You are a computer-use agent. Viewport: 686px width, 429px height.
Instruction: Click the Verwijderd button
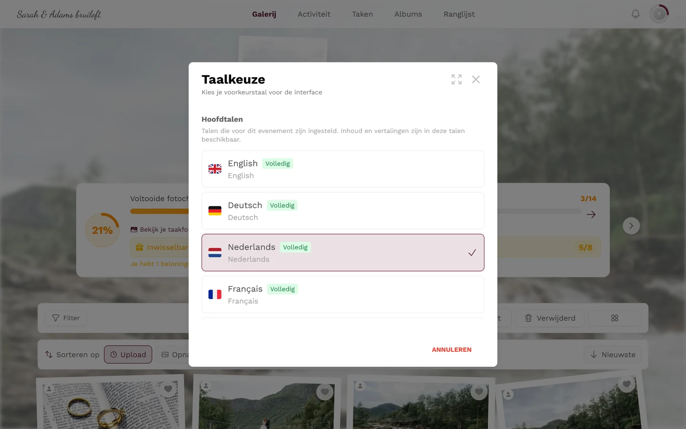click(550, 318)
